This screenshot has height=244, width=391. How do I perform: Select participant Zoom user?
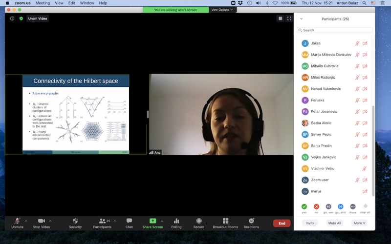334,180
